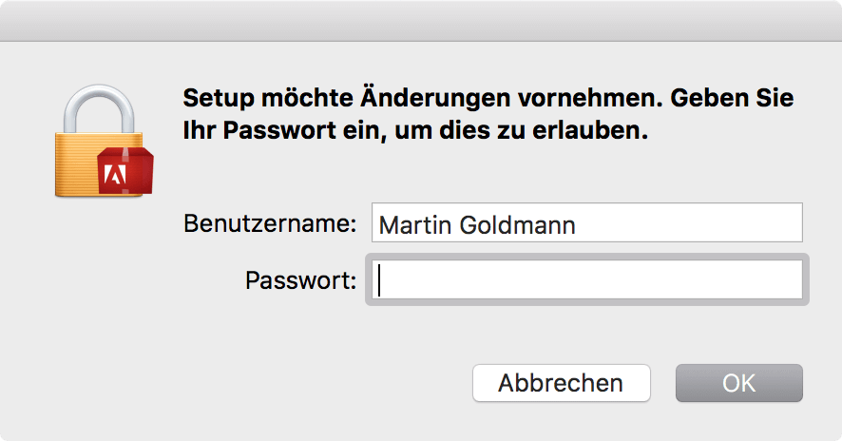The height and width of the screenshot is (441, 842).
Task: Click the Passwort label beside the field
Action: click(300, 280)
